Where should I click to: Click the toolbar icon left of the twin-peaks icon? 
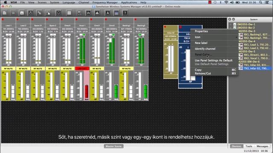88,13
